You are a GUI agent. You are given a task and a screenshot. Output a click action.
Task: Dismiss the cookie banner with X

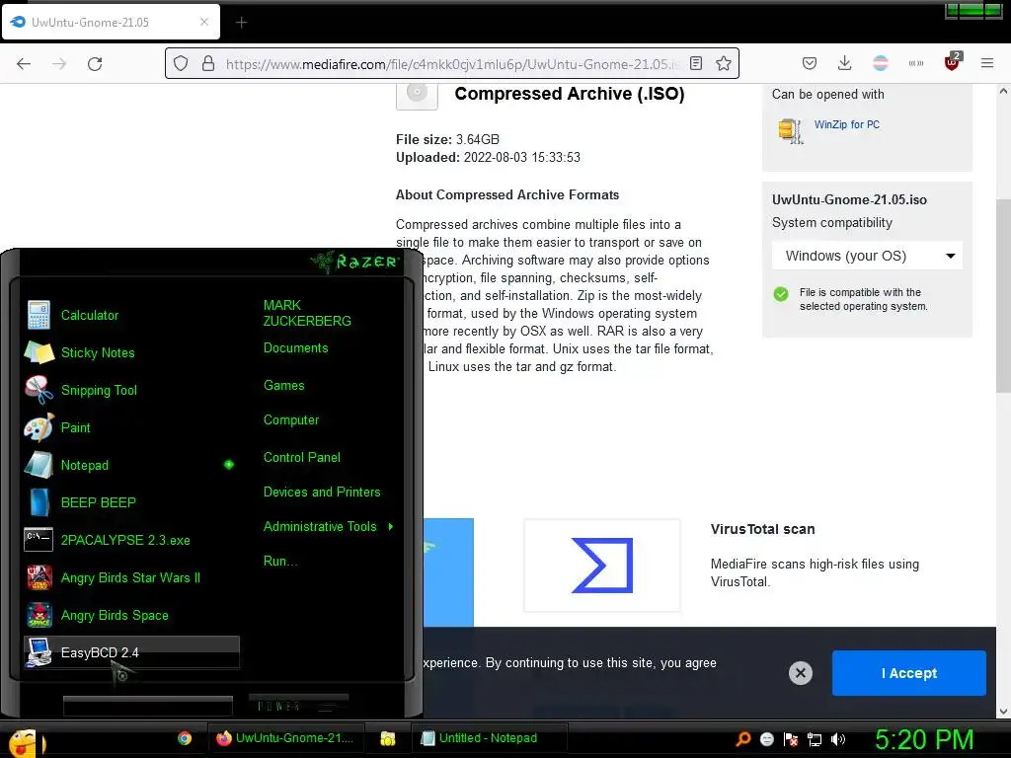[800, 673]
